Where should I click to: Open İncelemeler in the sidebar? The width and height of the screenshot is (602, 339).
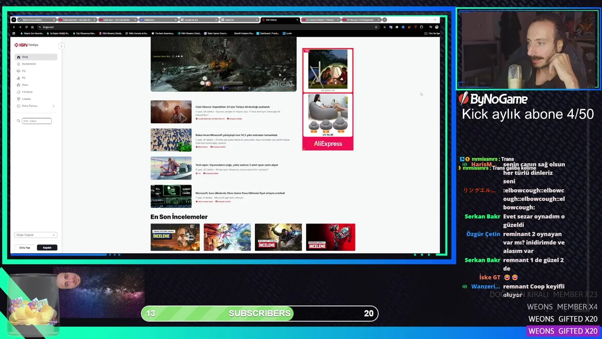[36, 64]
